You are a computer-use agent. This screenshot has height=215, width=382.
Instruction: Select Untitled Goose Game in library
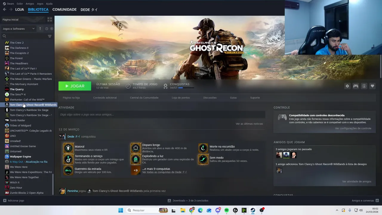pos(23,146)
